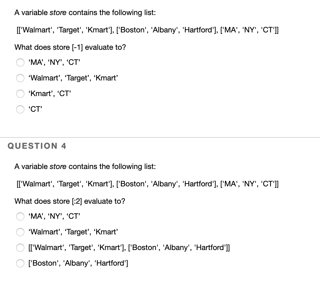Select ['Boston', 'Albany', 'Hartford'] in Question 4
The image size is (320, 283).
(x=20, y=263)
